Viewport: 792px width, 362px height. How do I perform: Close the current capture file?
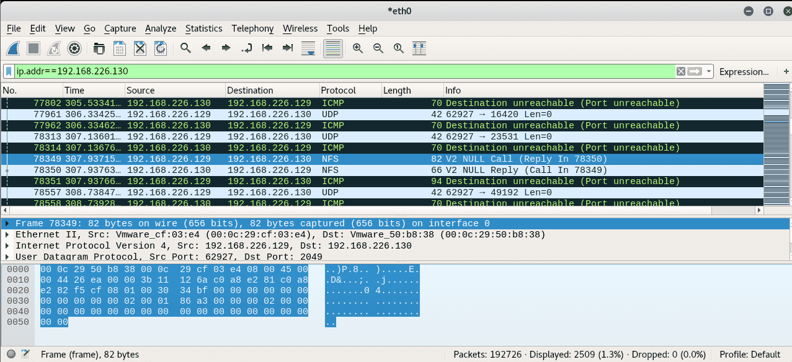(x=140, y=48)
